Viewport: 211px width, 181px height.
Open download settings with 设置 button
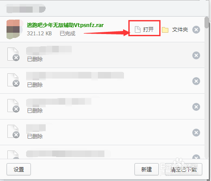click(19, 169)
